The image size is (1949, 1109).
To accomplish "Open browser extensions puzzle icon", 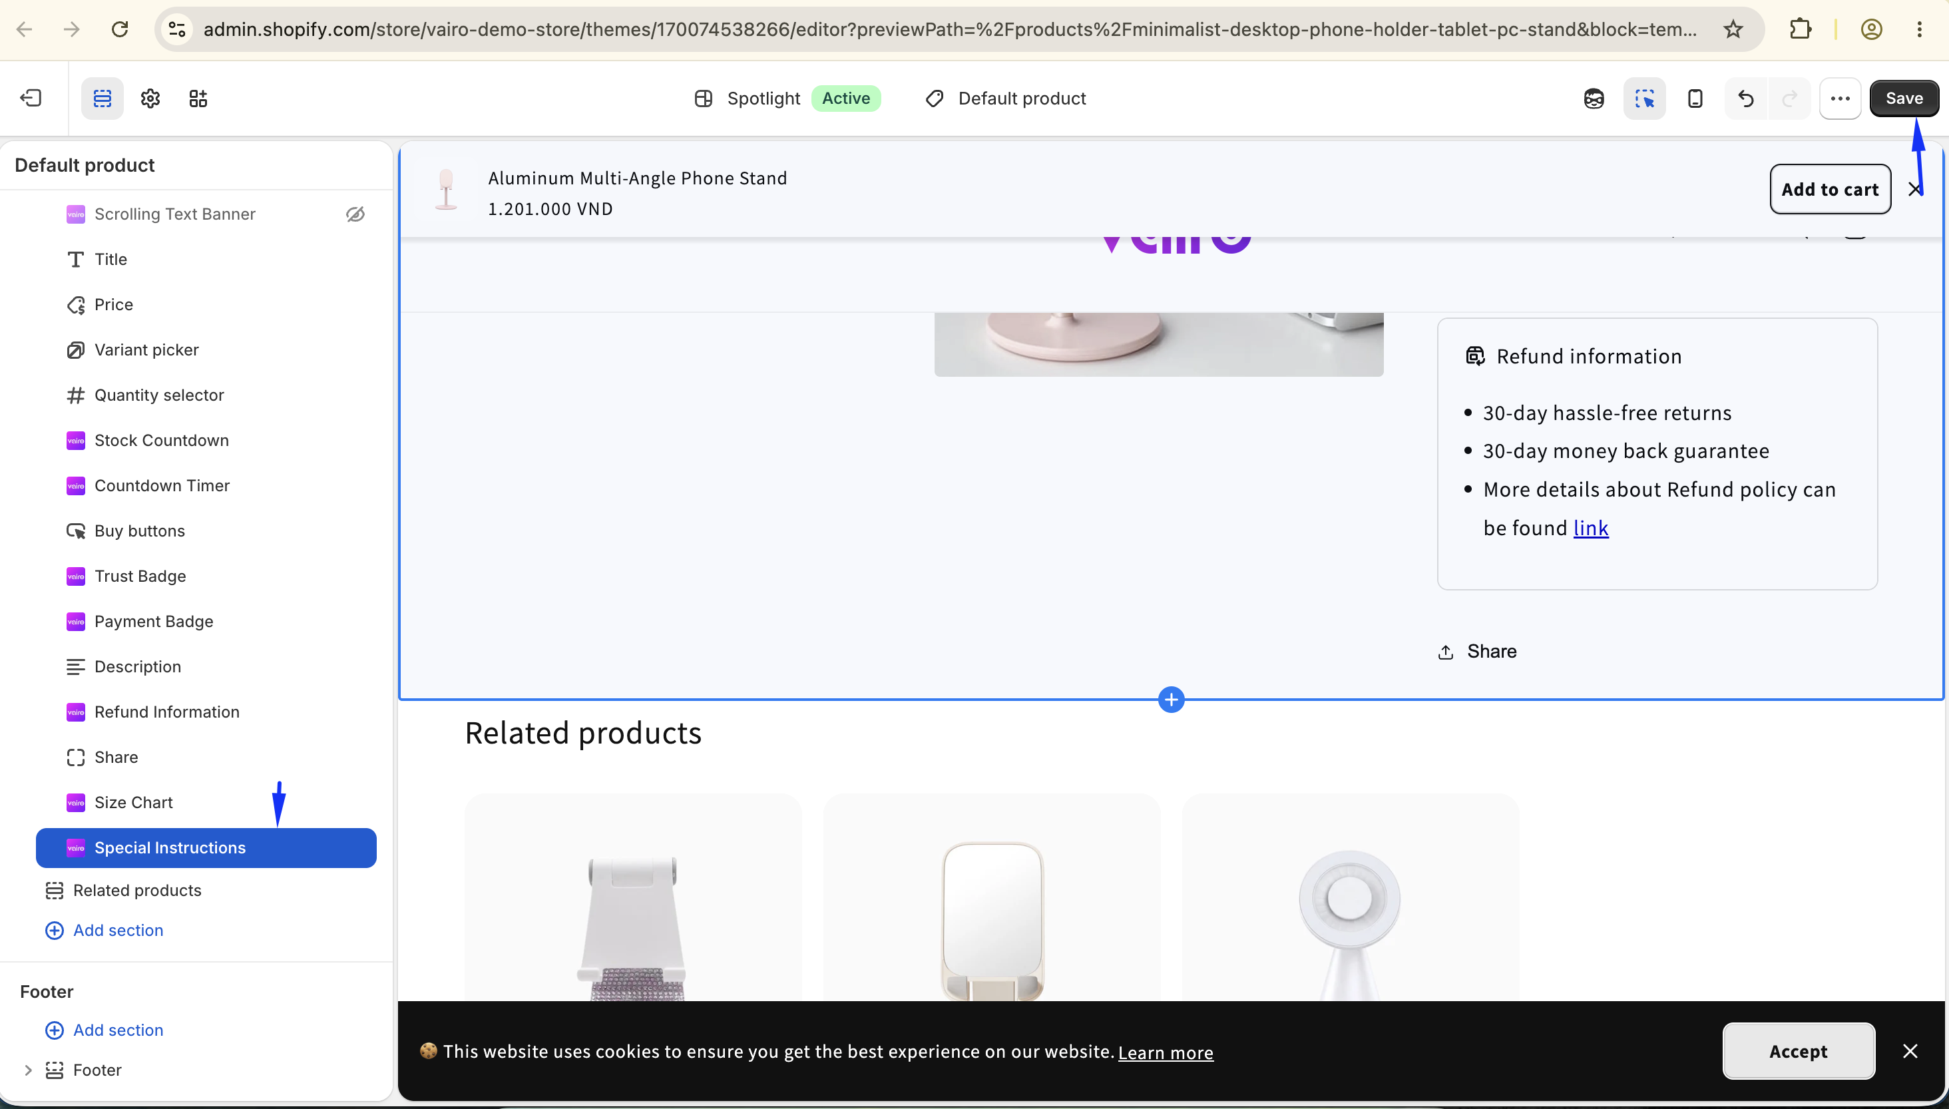I will (1801, 30).
